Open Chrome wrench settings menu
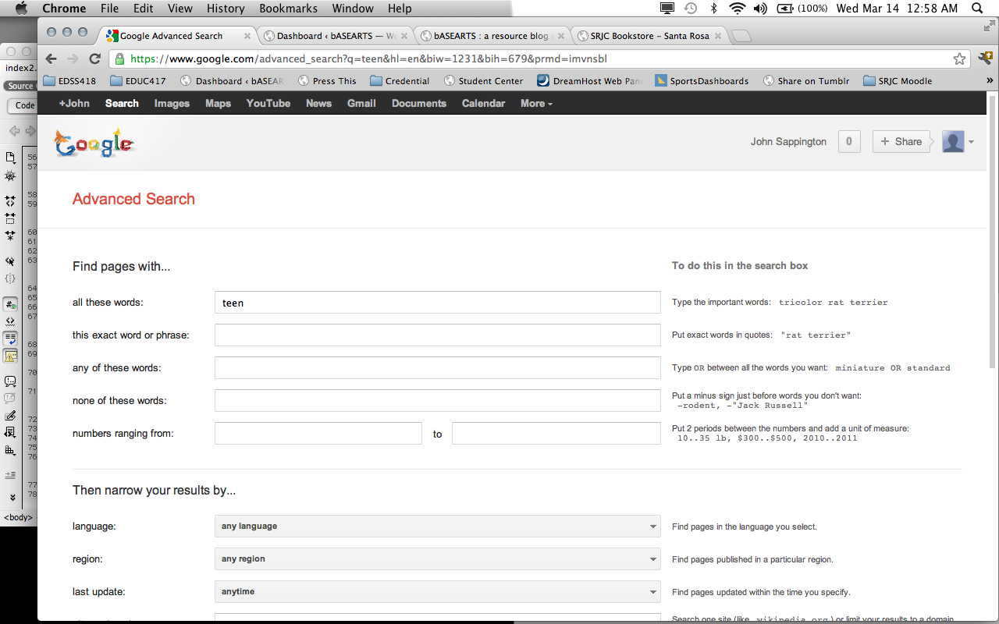Image resolution: width=999 pixels, height=624 pixels. 985,58
